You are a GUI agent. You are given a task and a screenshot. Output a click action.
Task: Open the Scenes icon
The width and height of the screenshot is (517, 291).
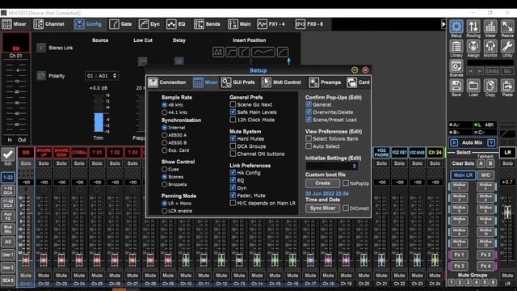456,66
